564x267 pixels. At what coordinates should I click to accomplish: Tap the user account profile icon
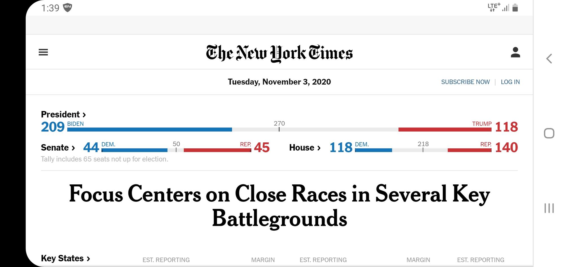click(x=515, y=52)
